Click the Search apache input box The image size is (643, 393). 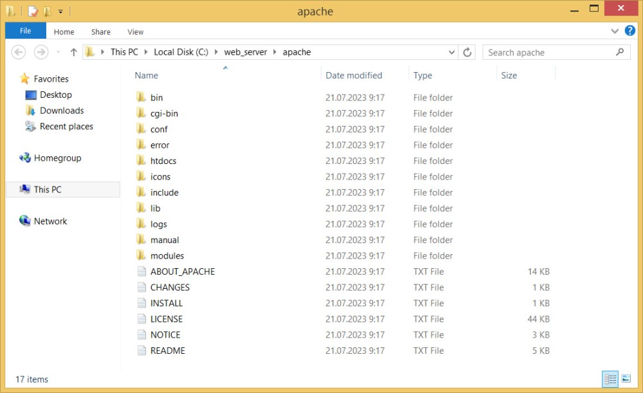550,52
